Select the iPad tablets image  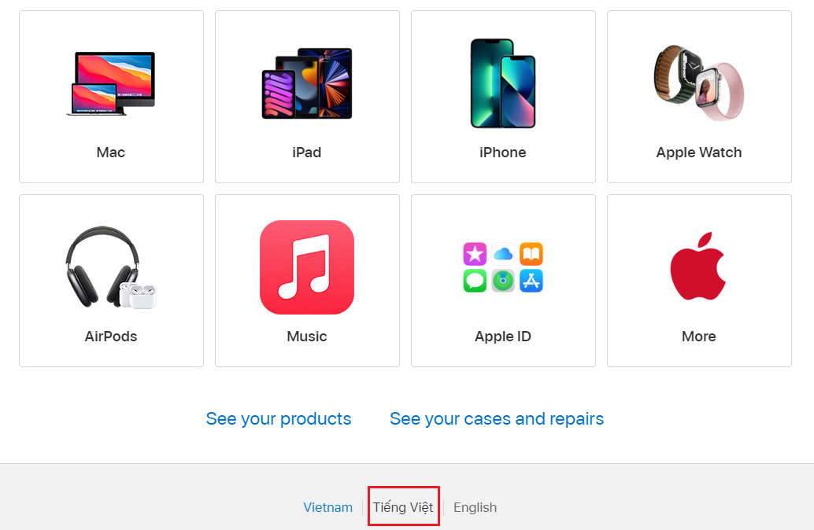pyautogui.click(x=307, y=84)
